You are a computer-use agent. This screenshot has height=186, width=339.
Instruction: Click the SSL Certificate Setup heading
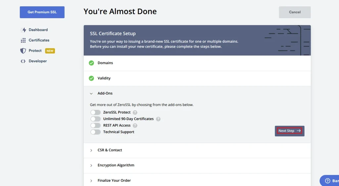point(113,33)
